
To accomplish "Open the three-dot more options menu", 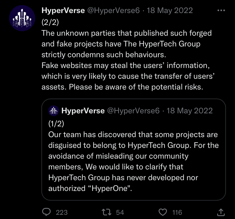I will coord(221,11).
